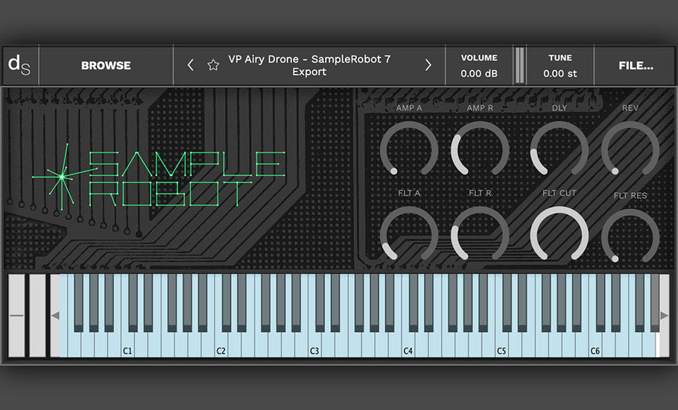Click the output level meter
The image size is (678, 410).
[x=520, y=65]
